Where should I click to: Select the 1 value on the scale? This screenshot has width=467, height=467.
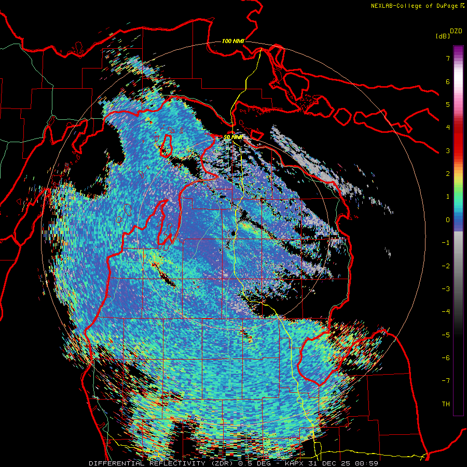coord(448,197)
